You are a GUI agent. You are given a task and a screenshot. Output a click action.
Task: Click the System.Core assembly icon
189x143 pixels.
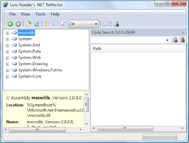[14, 76]
